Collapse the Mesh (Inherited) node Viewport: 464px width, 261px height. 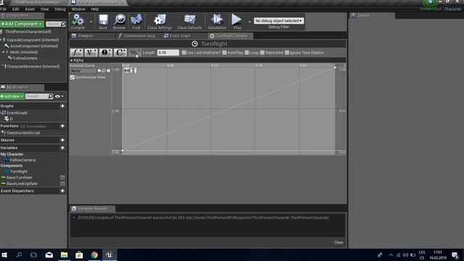3,52
